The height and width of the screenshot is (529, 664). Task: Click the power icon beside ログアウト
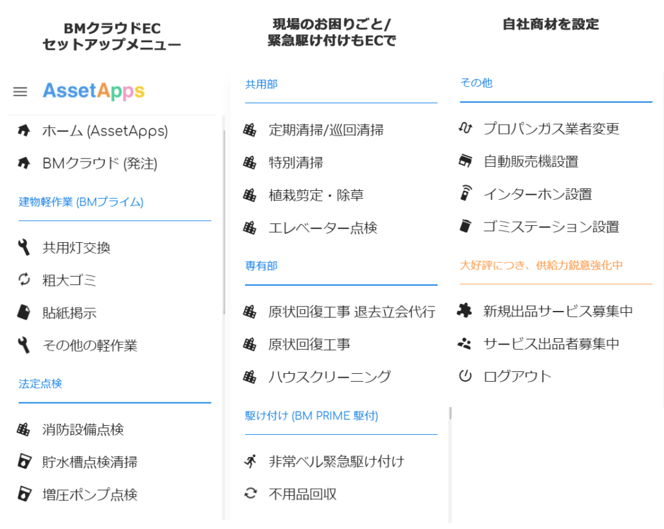pyautogui.click(x=465, y=376)
